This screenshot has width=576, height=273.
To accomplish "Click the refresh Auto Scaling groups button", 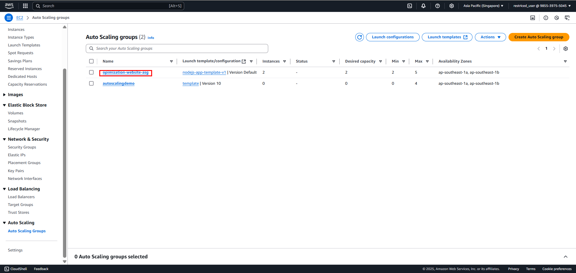I will click(x=359, y=37).
